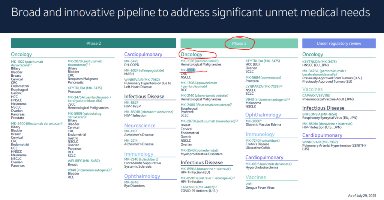Select 'Hidradenitis Suppurativa' indication
Screen dimensions: 384x200
[x=142, y=163]
